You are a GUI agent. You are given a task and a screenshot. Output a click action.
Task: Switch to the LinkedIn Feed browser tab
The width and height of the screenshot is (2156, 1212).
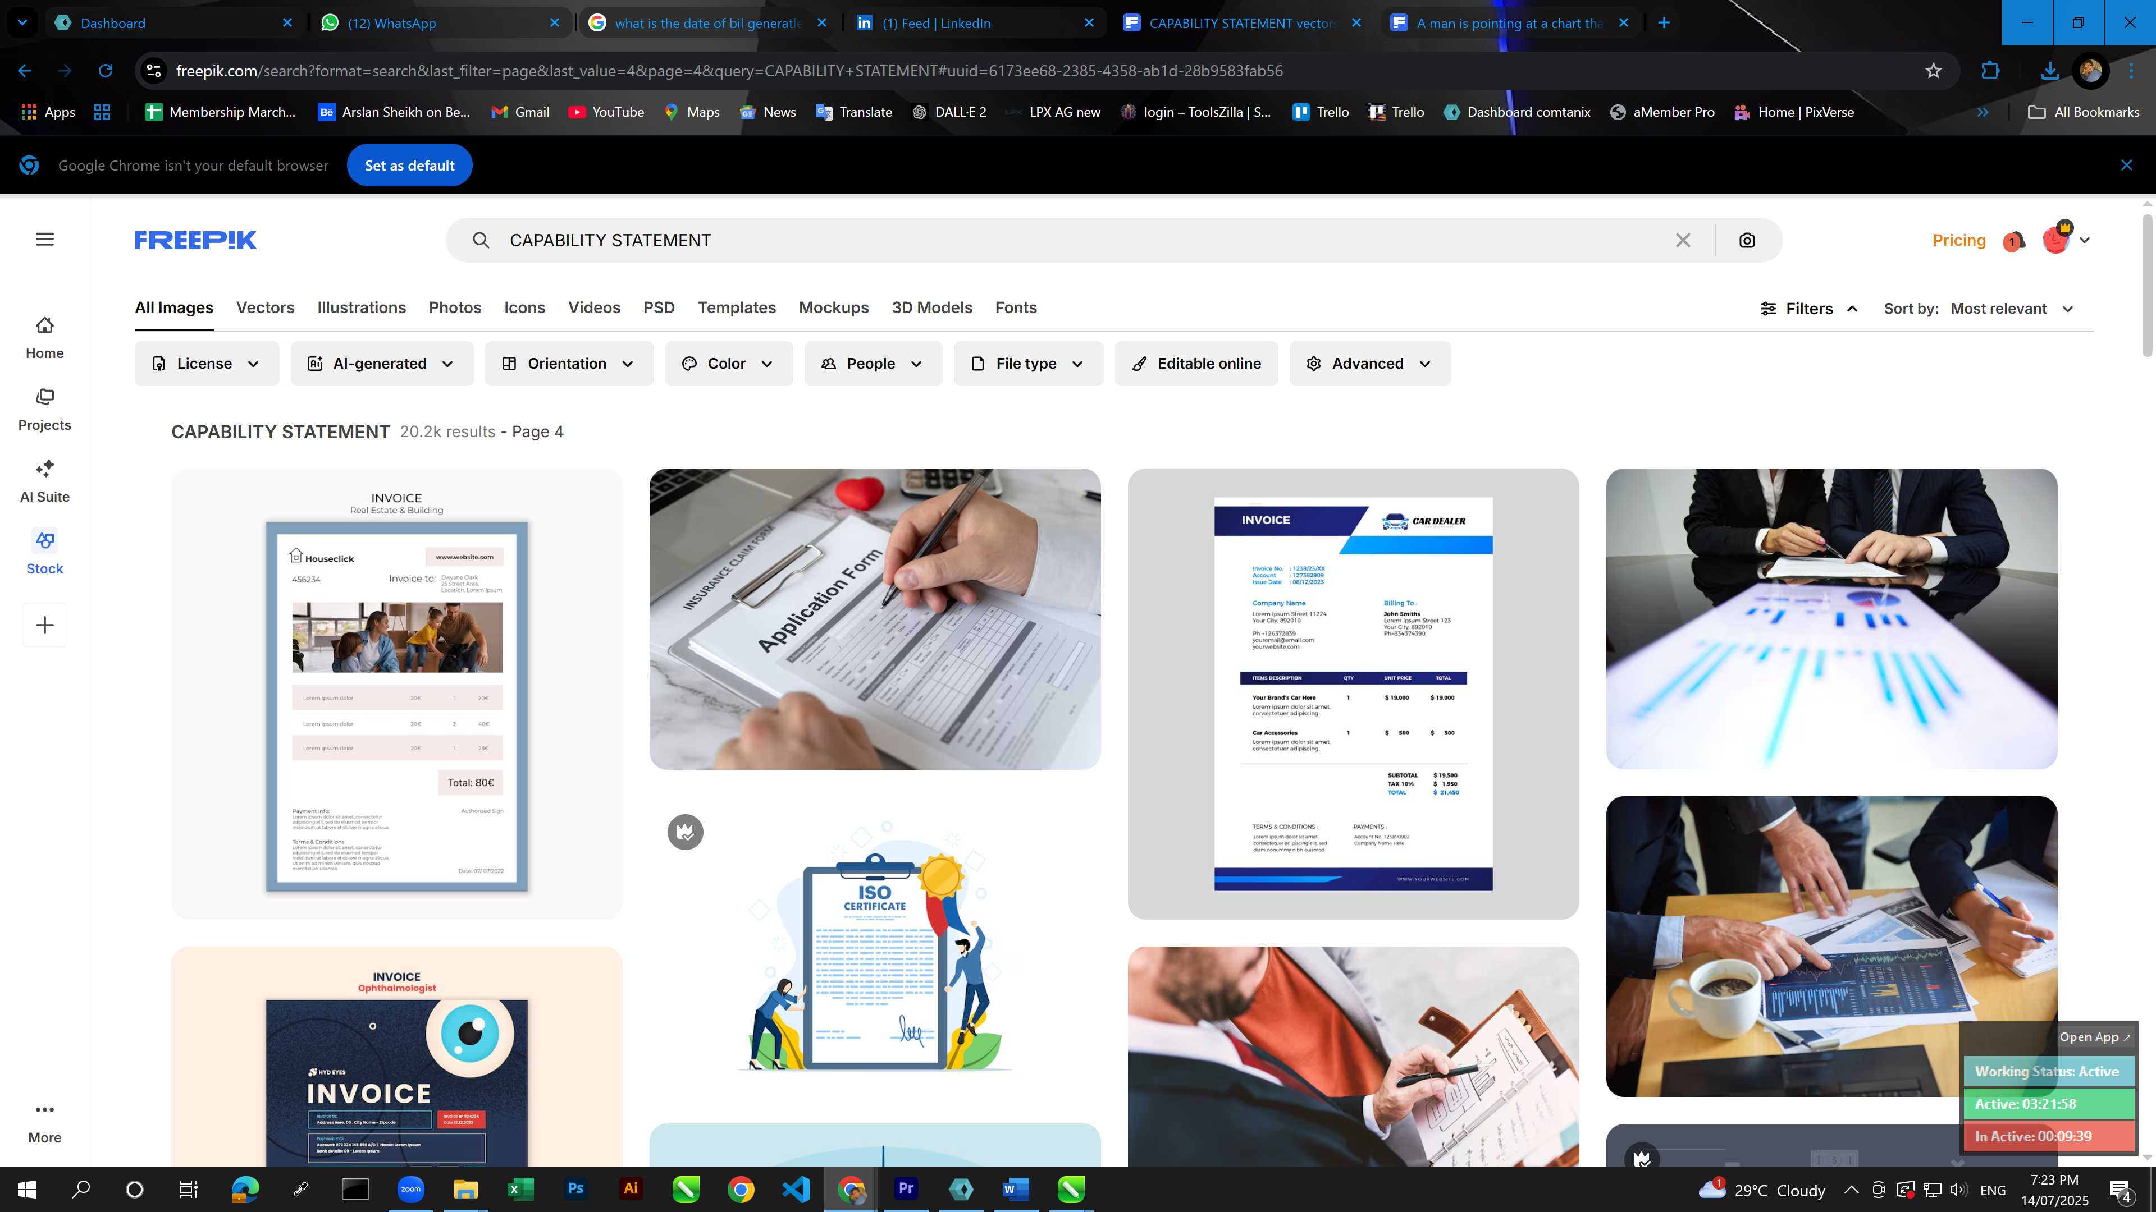coord(976,22)
